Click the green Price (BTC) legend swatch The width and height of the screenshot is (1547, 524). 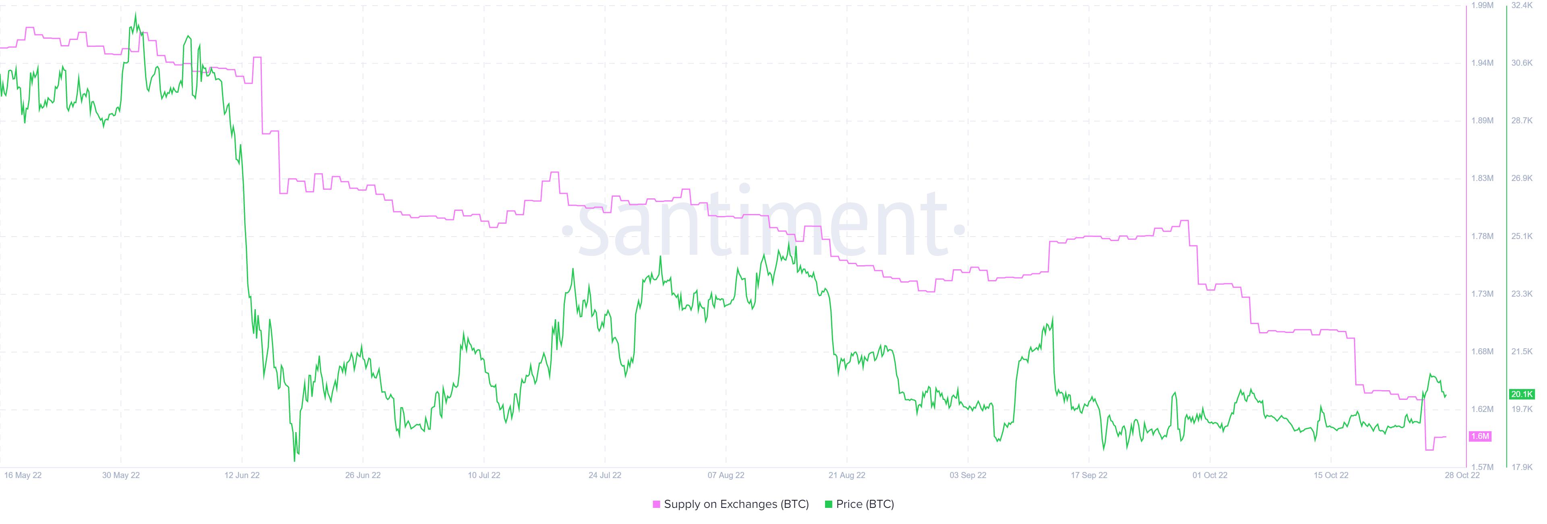(x=829, y=504)
